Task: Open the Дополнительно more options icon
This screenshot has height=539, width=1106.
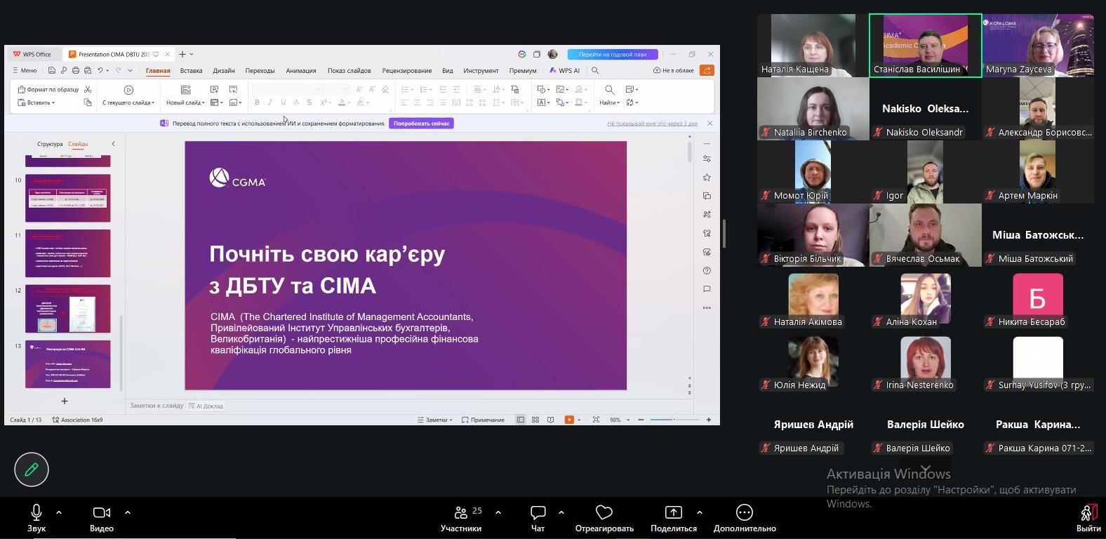Action: tap(745, 513)
